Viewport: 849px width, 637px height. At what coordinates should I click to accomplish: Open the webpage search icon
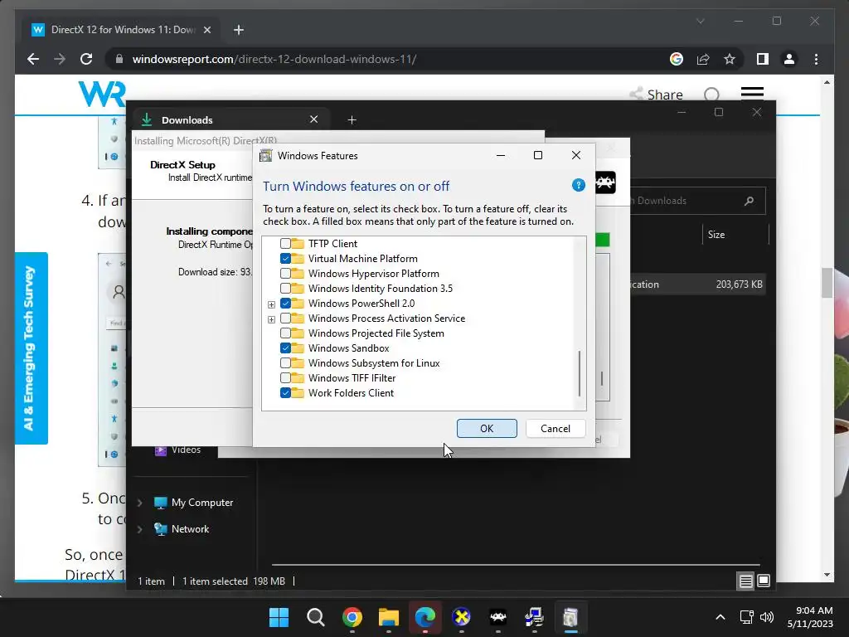point(712,95)
